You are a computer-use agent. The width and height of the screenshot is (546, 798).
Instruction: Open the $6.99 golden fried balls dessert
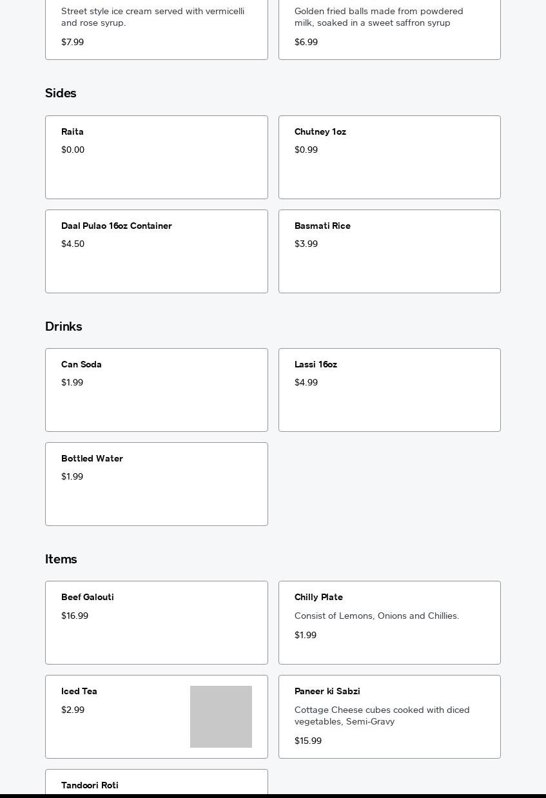(x=389, y=30)
